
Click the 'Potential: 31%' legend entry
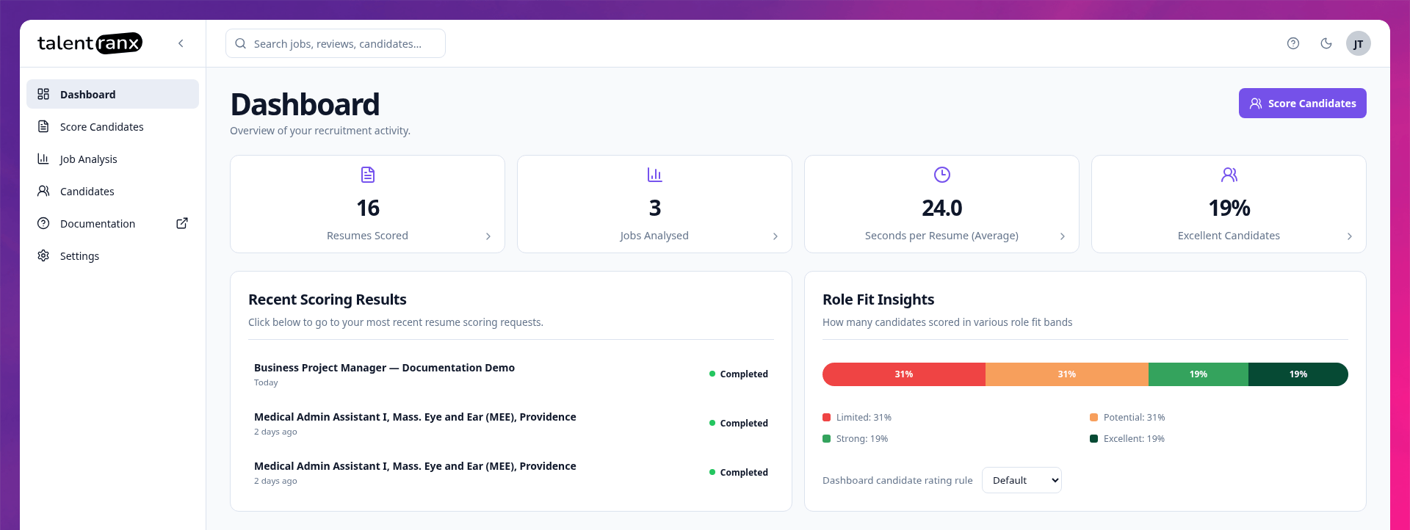(1127, 417)
